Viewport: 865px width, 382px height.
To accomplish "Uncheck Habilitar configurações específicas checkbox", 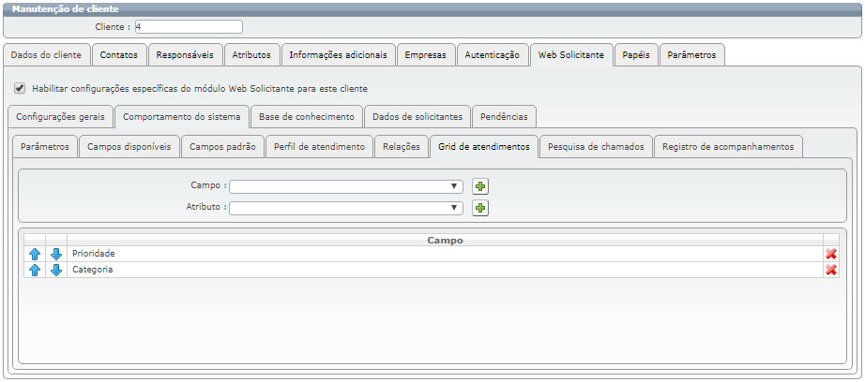I will click(20, 88).
